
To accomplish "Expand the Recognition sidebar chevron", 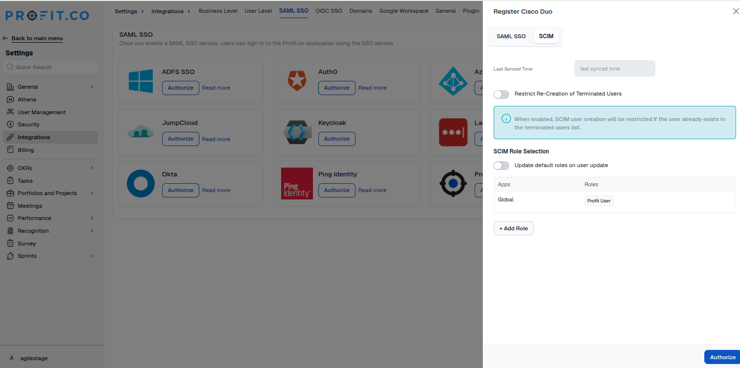I will (x=92, y=231).
